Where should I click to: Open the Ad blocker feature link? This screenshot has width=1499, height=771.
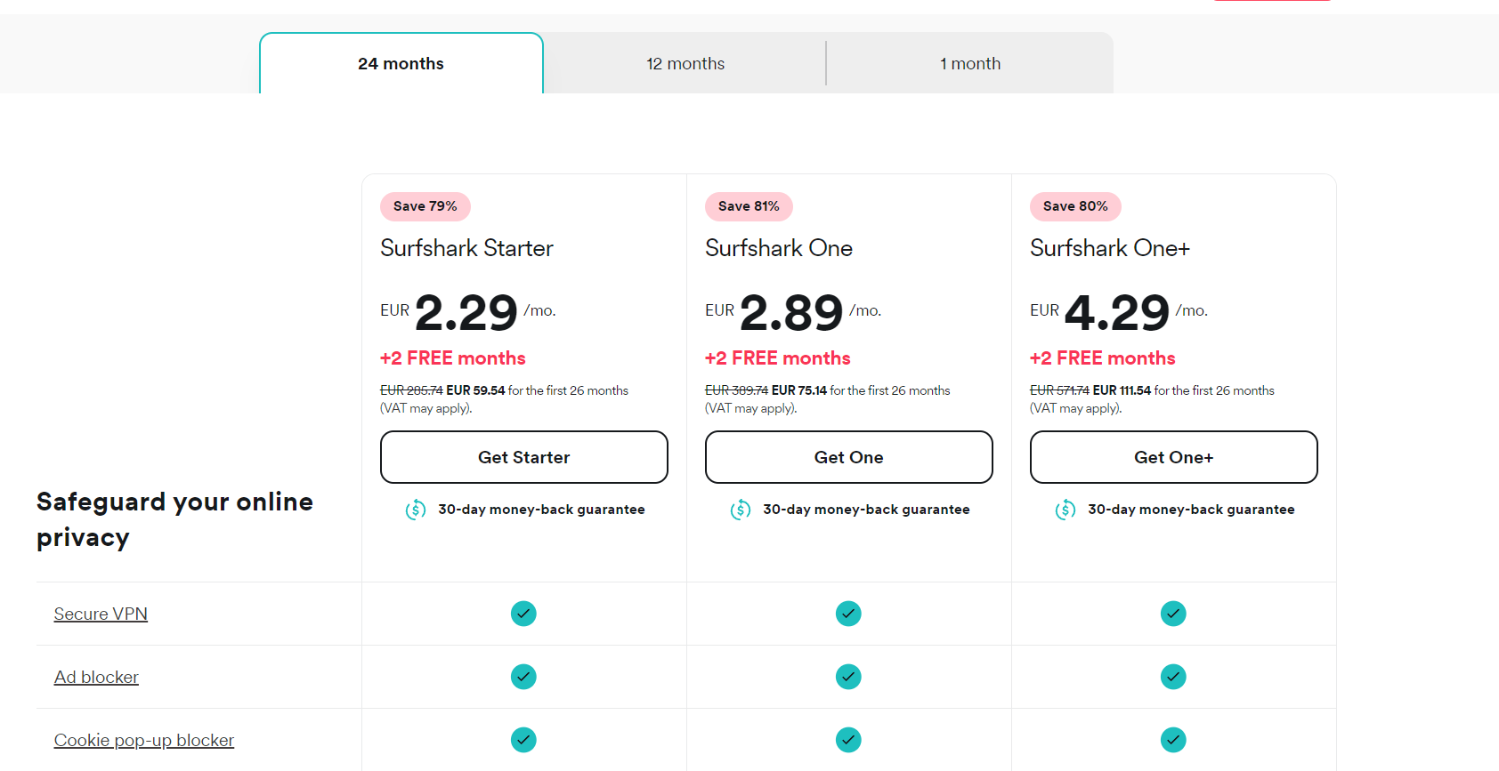point(96,678)
